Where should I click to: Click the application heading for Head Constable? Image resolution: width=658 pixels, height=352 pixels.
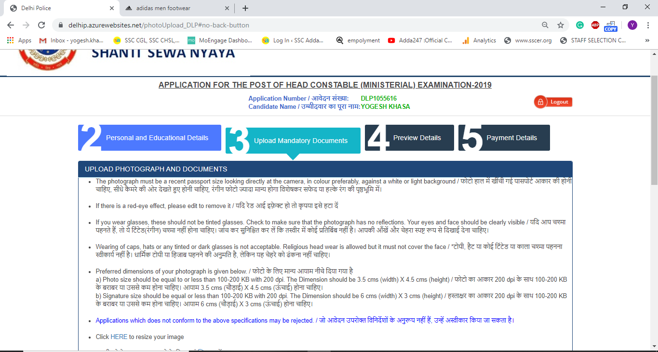(325, 85)
